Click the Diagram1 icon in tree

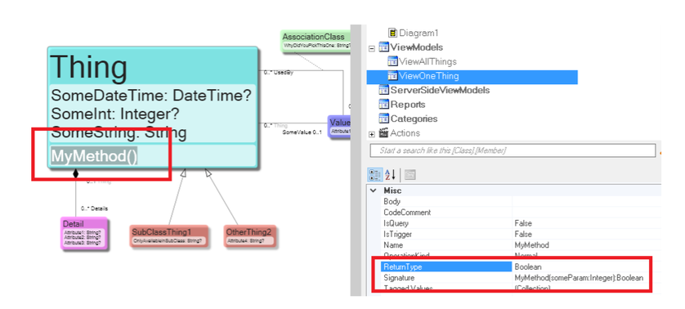click(x=392, y=33)
